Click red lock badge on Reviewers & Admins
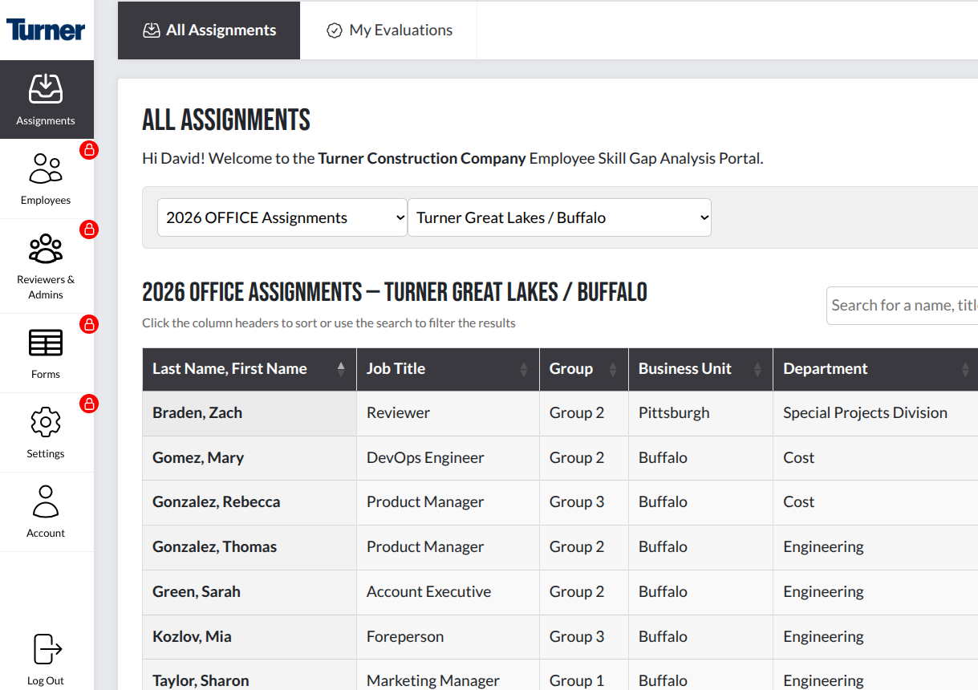The height and width of the screenshot is (690, 978). [x=89, y=229]
